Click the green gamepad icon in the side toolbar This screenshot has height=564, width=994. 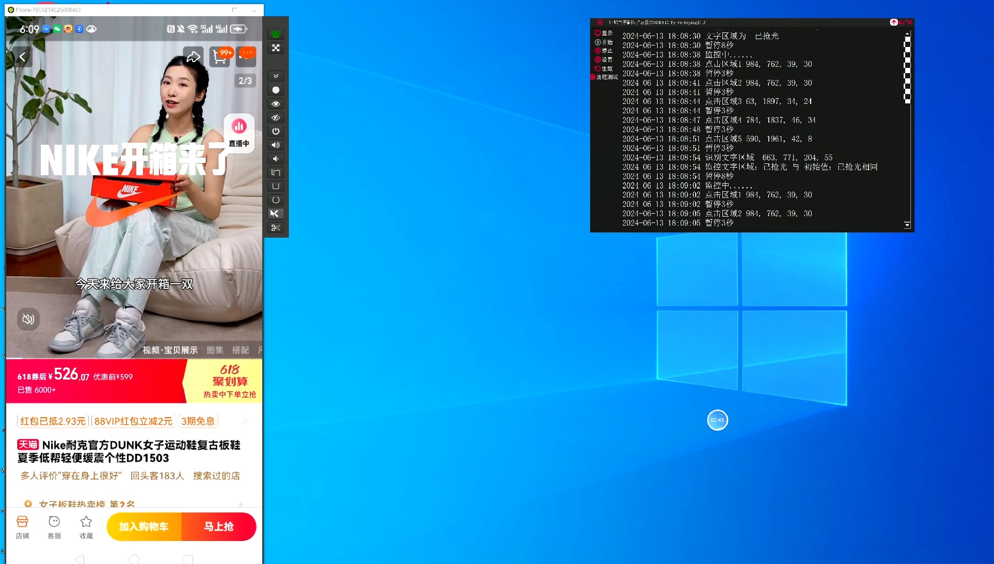[275, 34]
